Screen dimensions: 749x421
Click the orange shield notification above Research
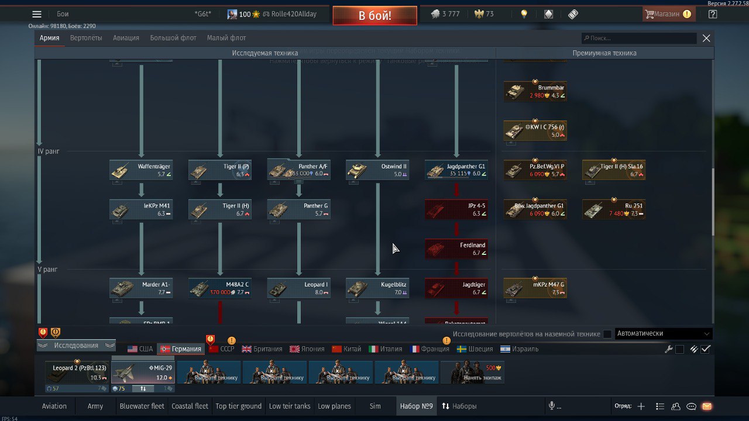(56, 333)
